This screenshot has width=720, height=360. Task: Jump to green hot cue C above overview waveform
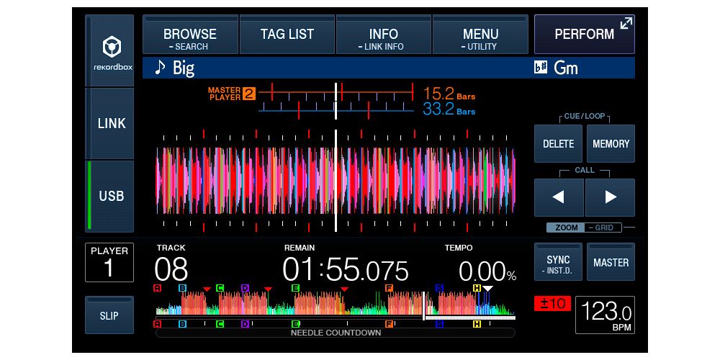tap(220, 288)
